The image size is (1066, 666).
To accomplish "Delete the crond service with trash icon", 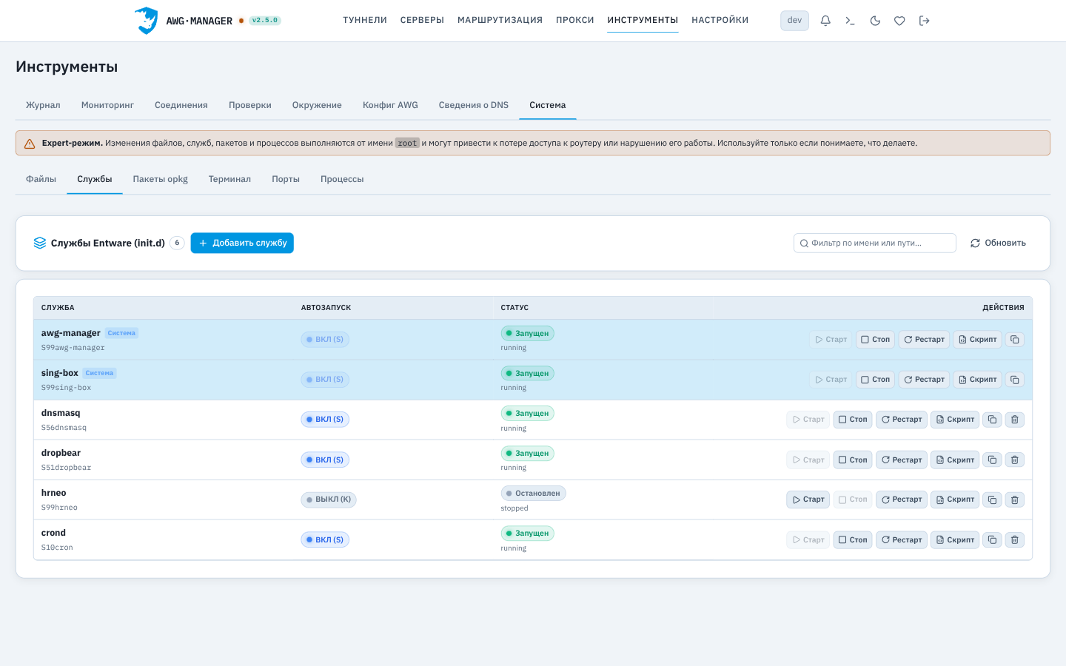I will click(x=1015, y=539).
